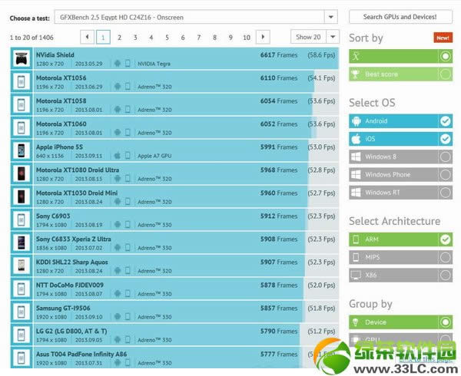Uncheck the iOS filter checkbox
Viewport: 461px width, 376px height.
point(445,139)
